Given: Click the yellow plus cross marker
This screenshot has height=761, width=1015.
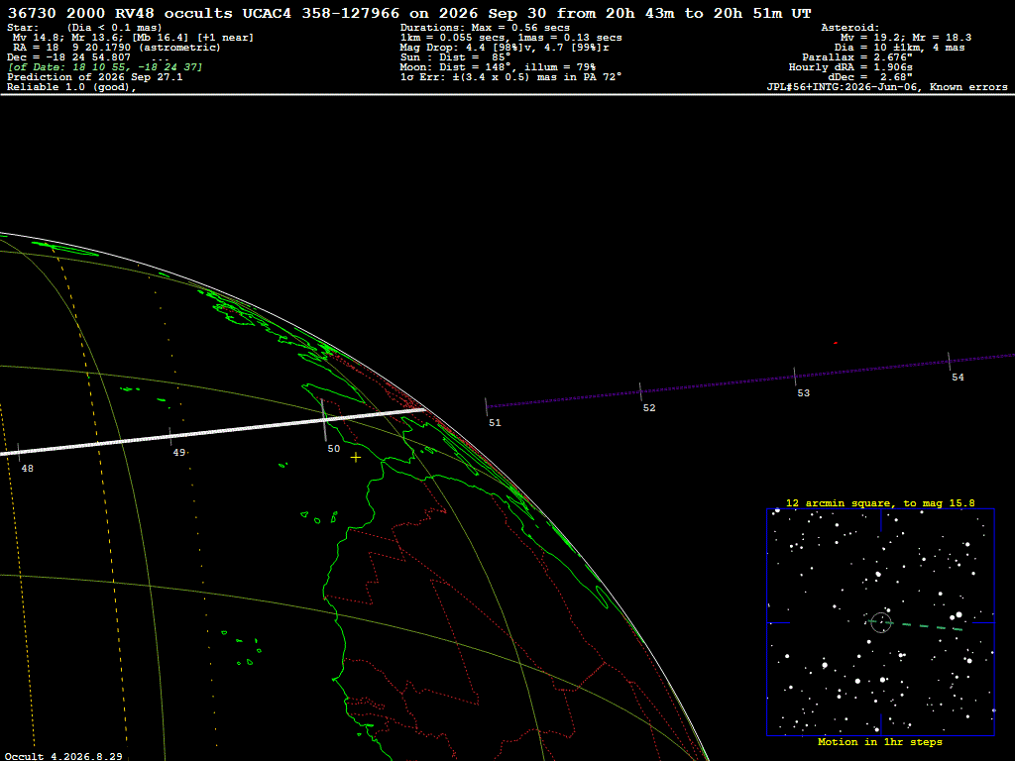Looking at the screenshot, I should tap(356, 458).
